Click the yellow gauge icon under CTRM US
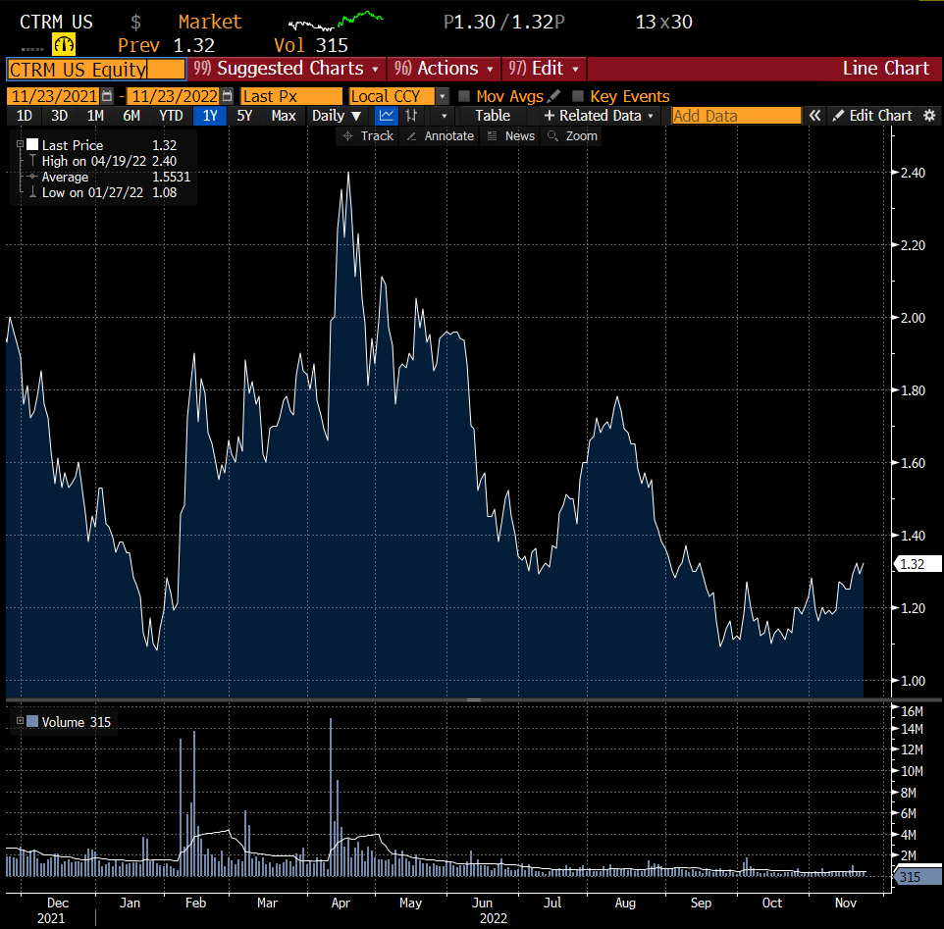Viewport: 944px width, 929px height. coord(63,44)
